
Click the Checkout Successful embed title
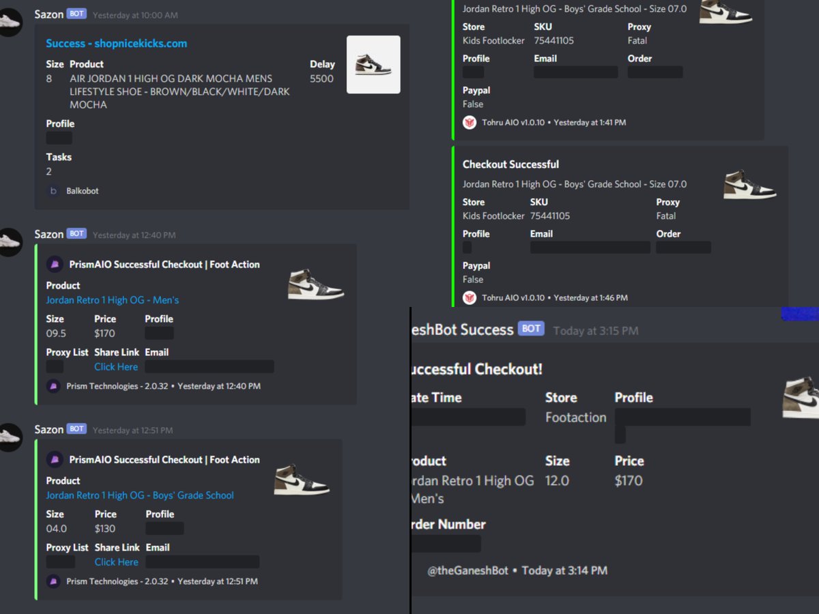click(x=511, y=164)
